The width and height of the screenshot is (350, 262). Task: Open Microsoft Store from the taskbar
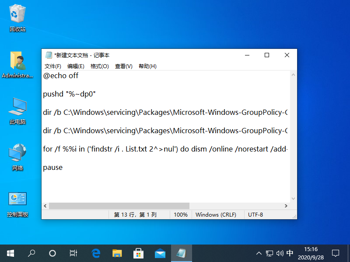click(x=138, y=253)
